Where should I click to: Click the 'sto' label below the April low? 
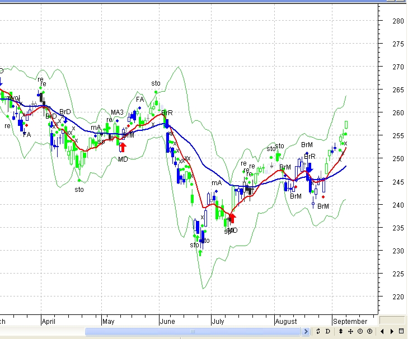click(79, 190)
